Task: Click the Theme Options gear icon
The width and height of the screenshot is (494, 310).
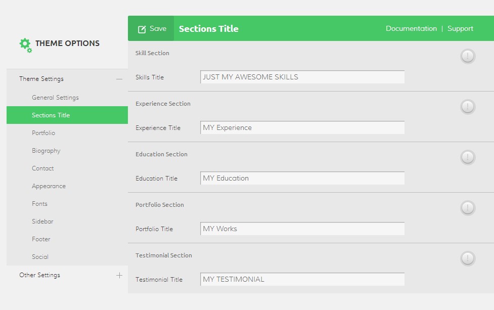Action: (25, 45)
